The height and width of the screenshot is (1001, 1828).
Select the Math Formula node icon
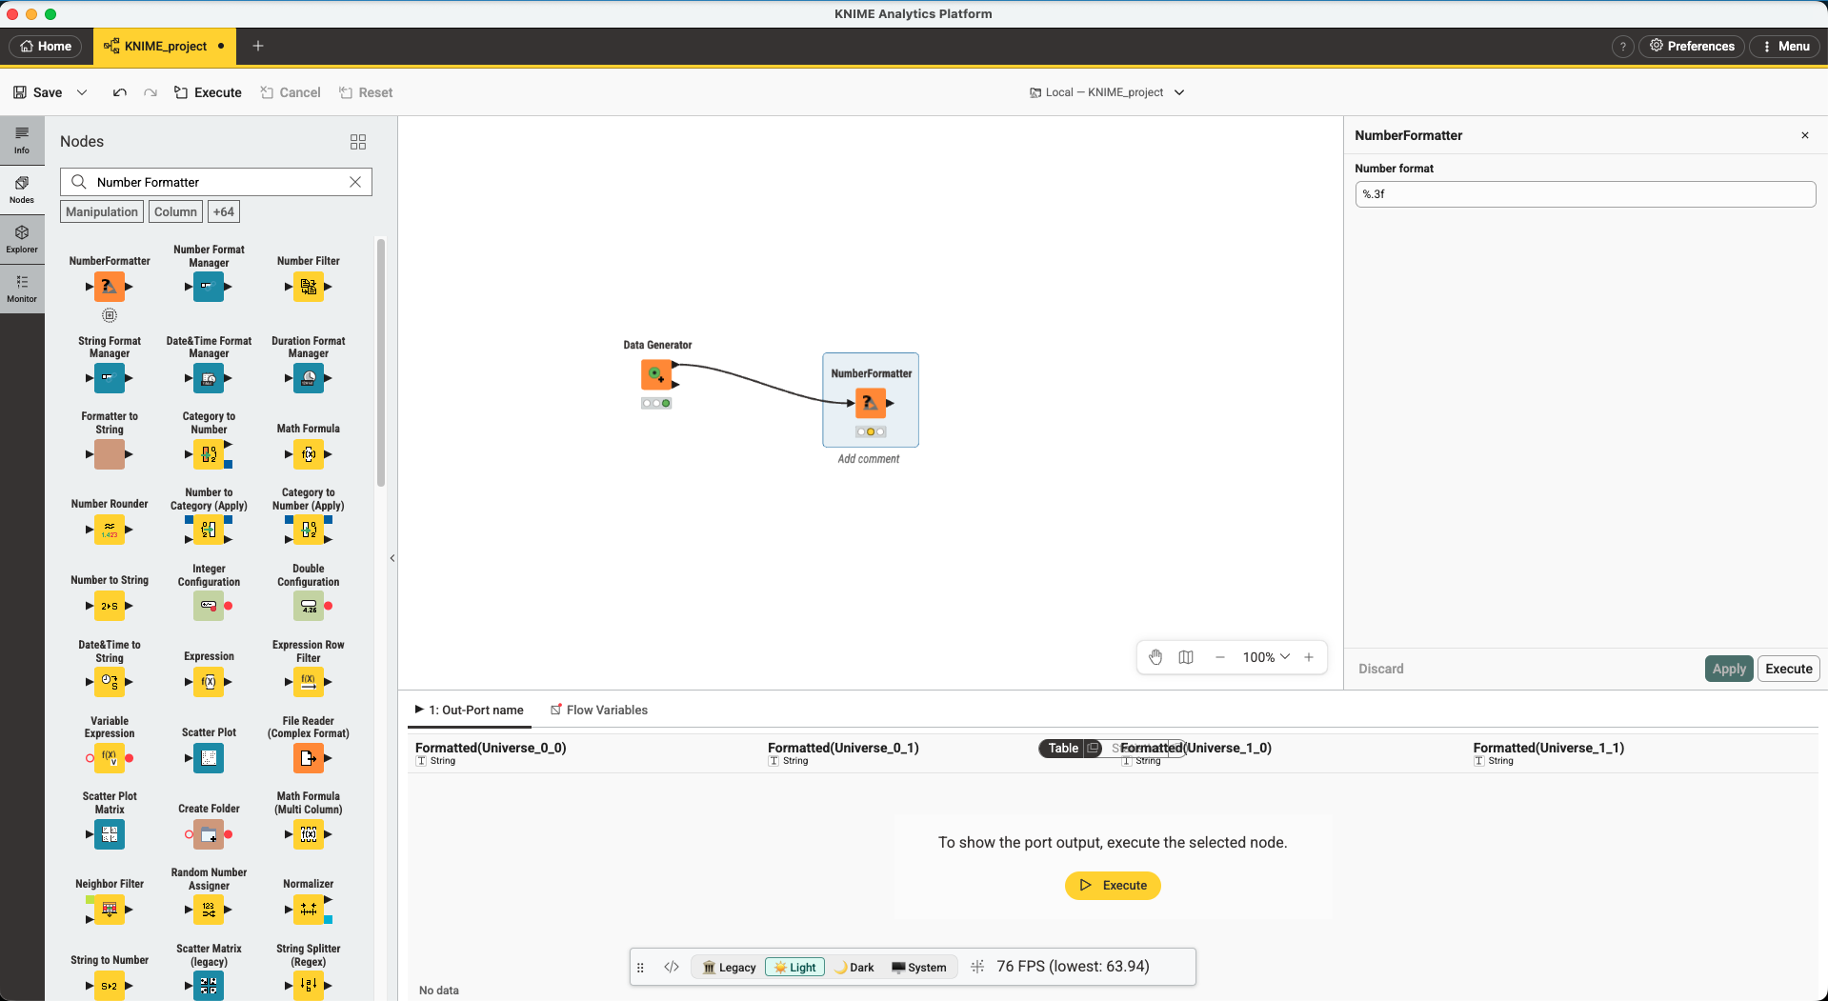(x=308, y=454)
